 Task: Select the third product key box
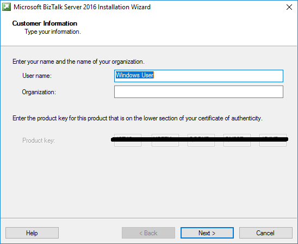click(x=201, y=141)
